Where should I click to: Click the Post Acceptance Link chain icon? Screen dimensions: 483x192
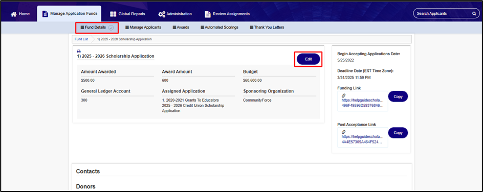pos(344,132)
